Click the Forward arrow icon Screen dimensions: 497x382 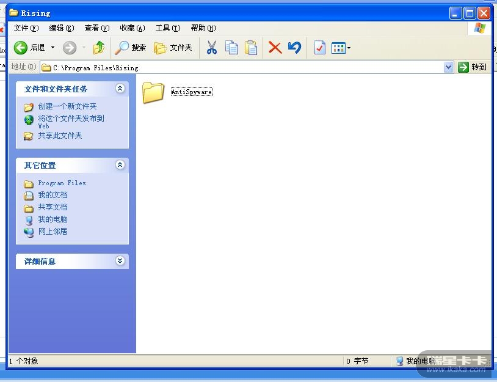pyautogui.click(x=70, y=48)
